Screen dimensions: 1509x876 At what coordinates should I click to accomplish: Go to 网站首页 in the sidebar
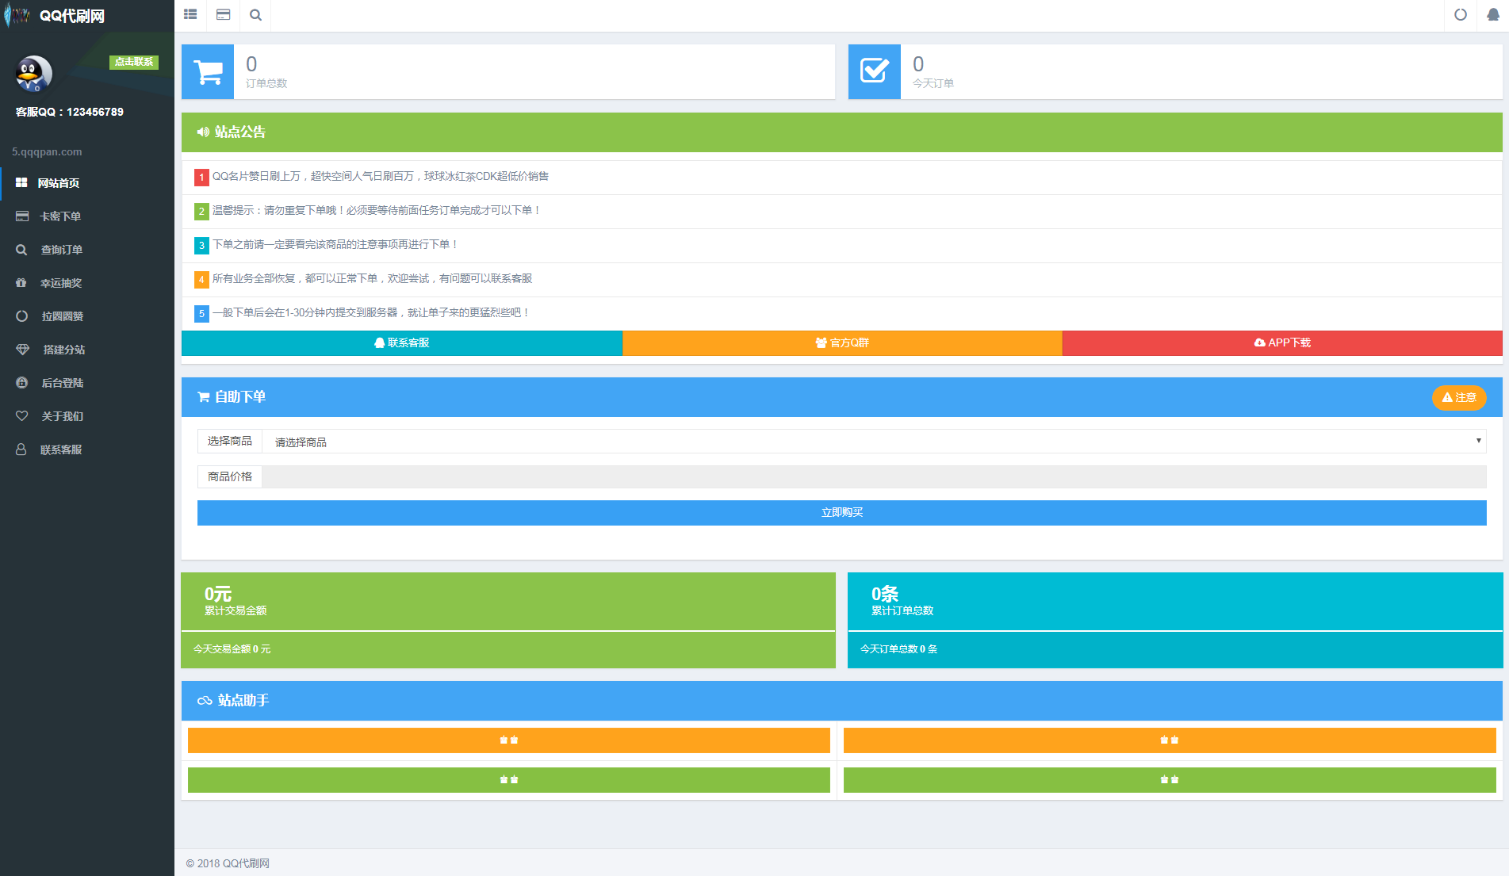59,183
